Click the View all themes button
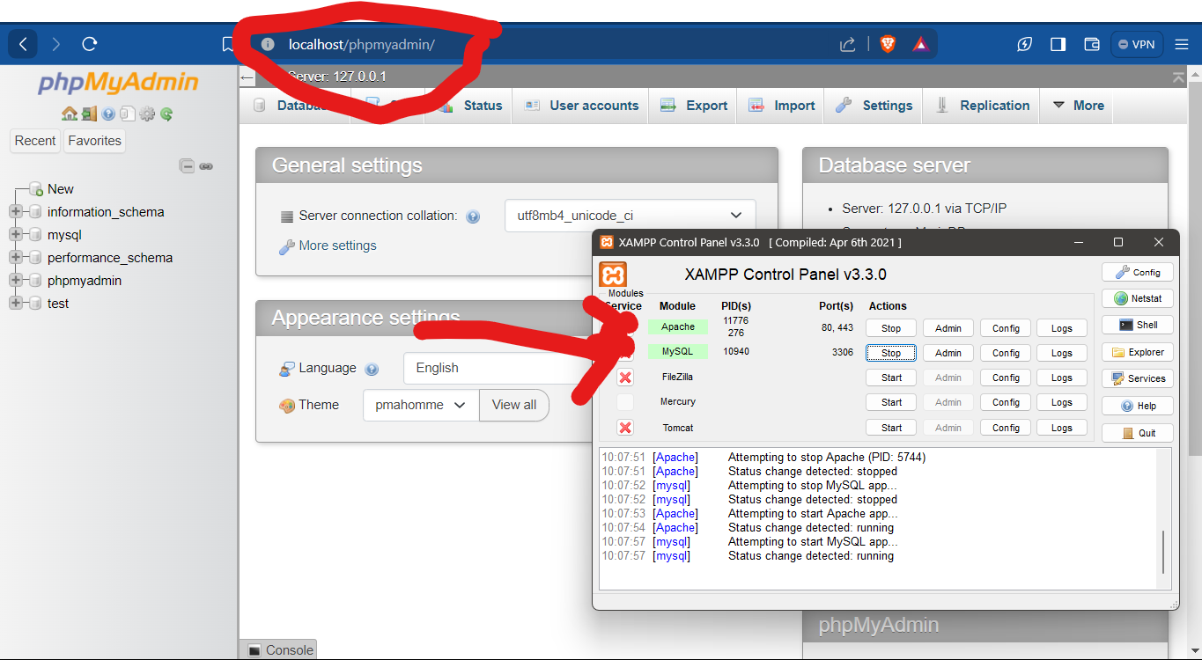Image resolution: width=1202 pixels, height=660 pixels. (514, 405)
